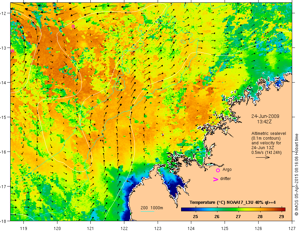The height and width of the screenshot is (231, 299).
Task: Click the latitude axis label "-15"
Action: [4, 117]
